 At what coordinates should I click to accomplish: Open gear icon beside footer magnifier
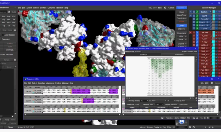(x=194, y=127)
